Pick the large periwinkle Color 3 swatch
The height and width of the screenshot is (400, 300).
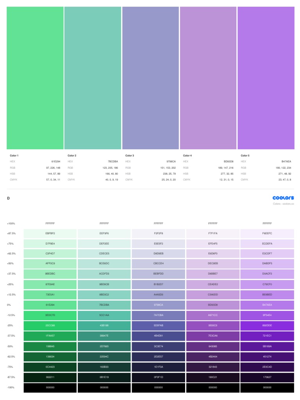click(150, 78)
